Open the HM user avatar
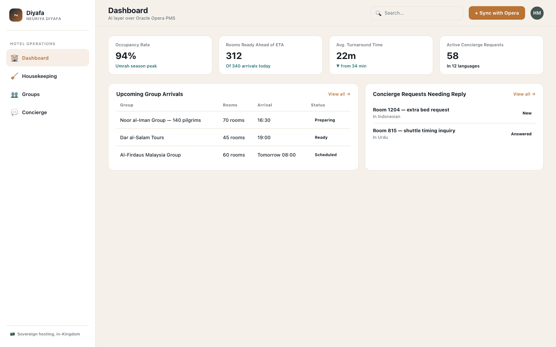This screenshot has width=556, height=347. (537, 13)
